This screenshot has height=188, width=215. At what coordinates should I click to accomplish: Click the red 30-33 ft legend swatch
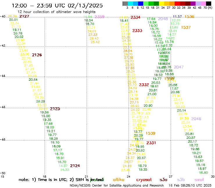(x=177, y=3)
